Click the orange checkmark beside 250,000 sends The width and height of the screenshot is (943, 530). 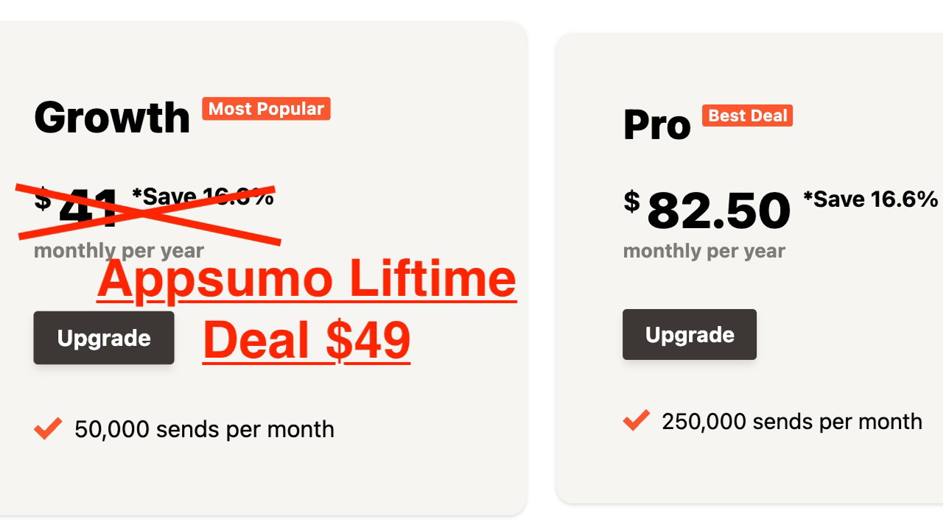[x=637, y=421]
